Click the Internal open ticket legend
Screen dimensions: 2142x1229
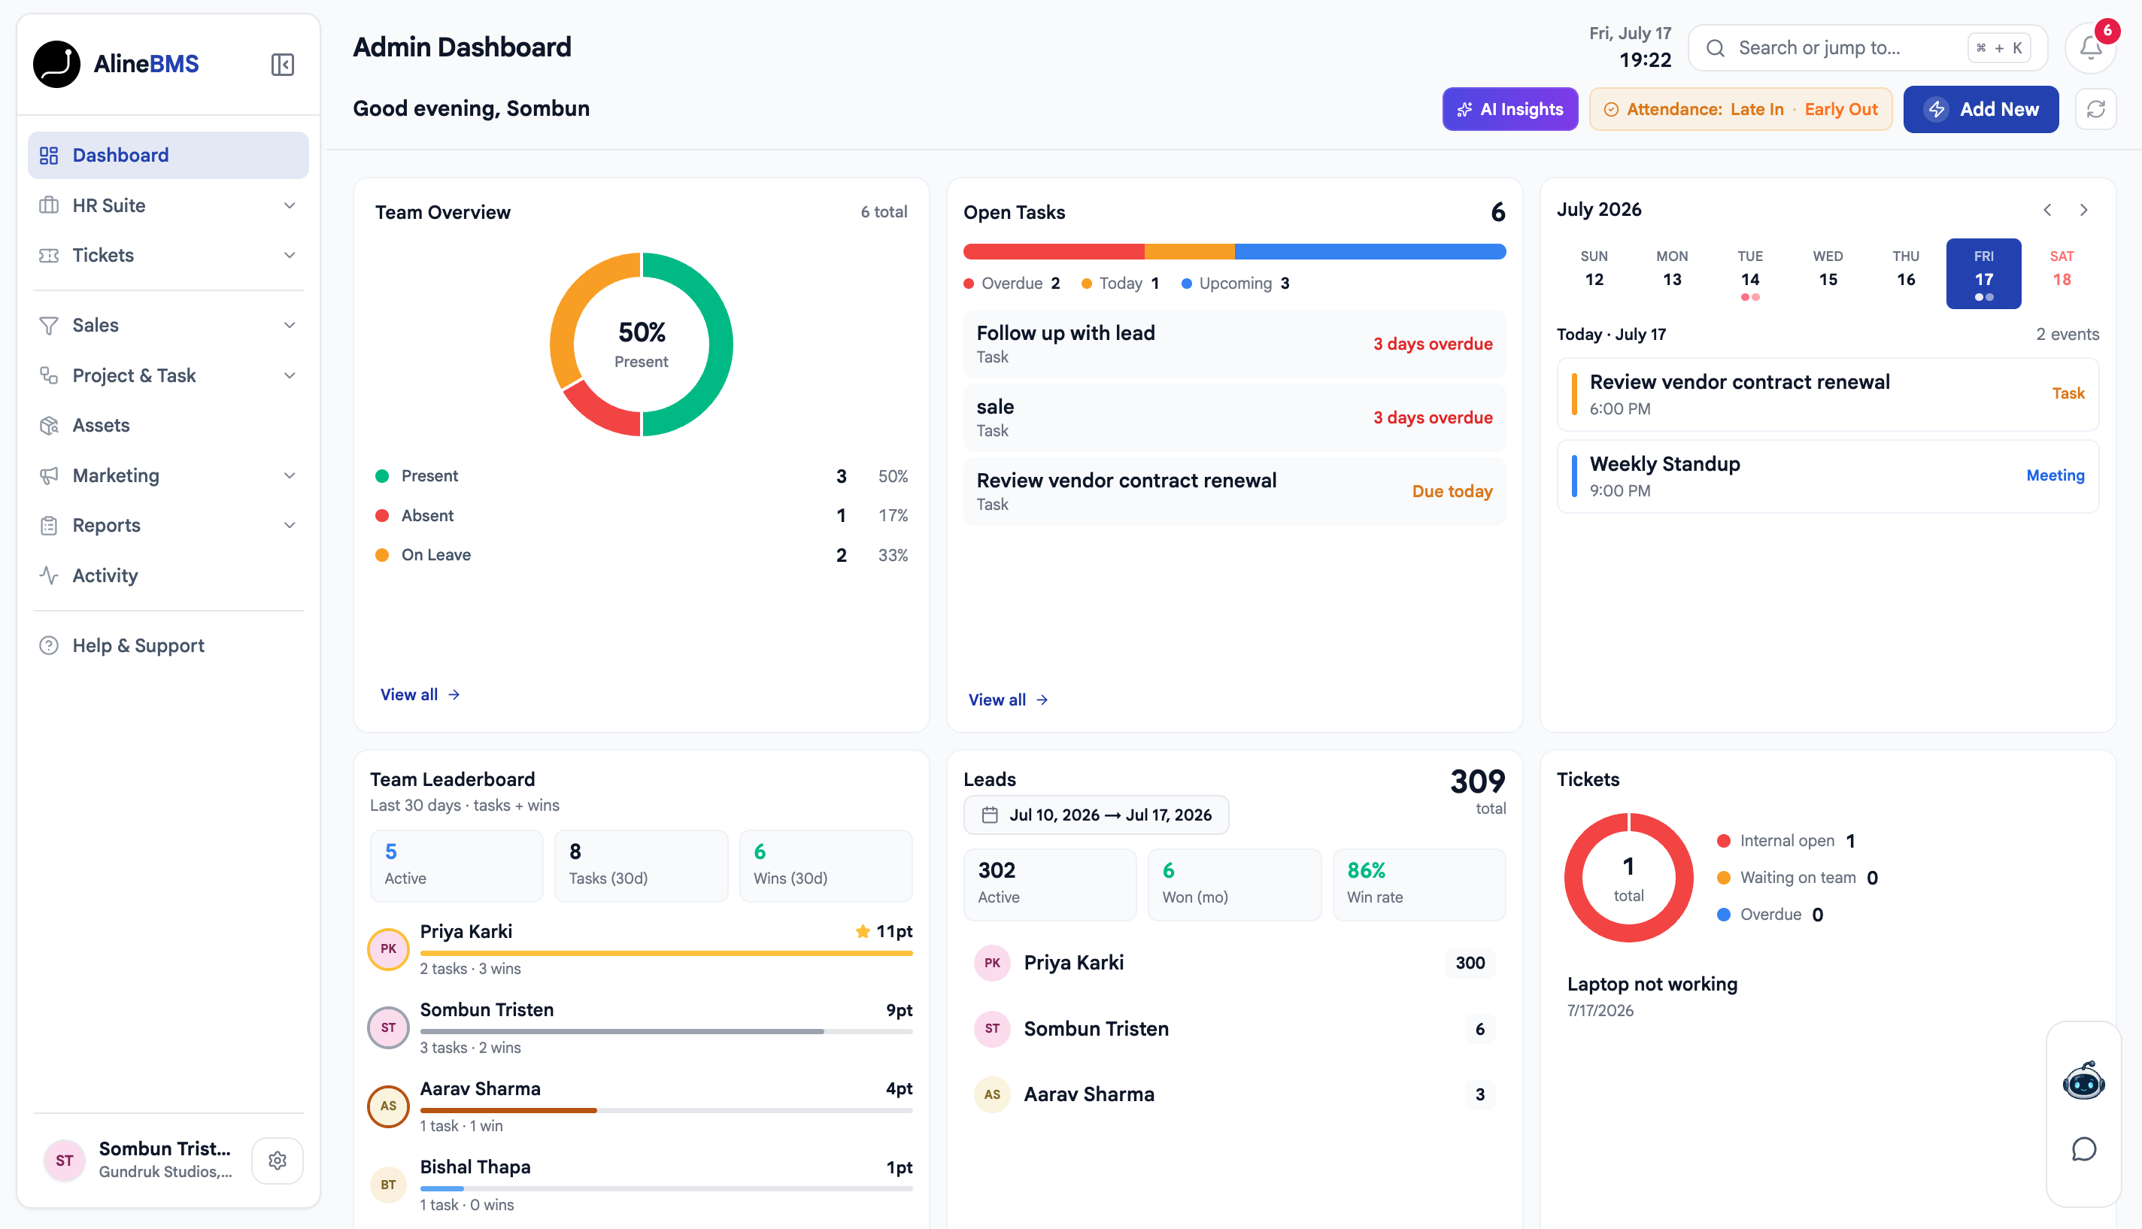[1786, 841]
